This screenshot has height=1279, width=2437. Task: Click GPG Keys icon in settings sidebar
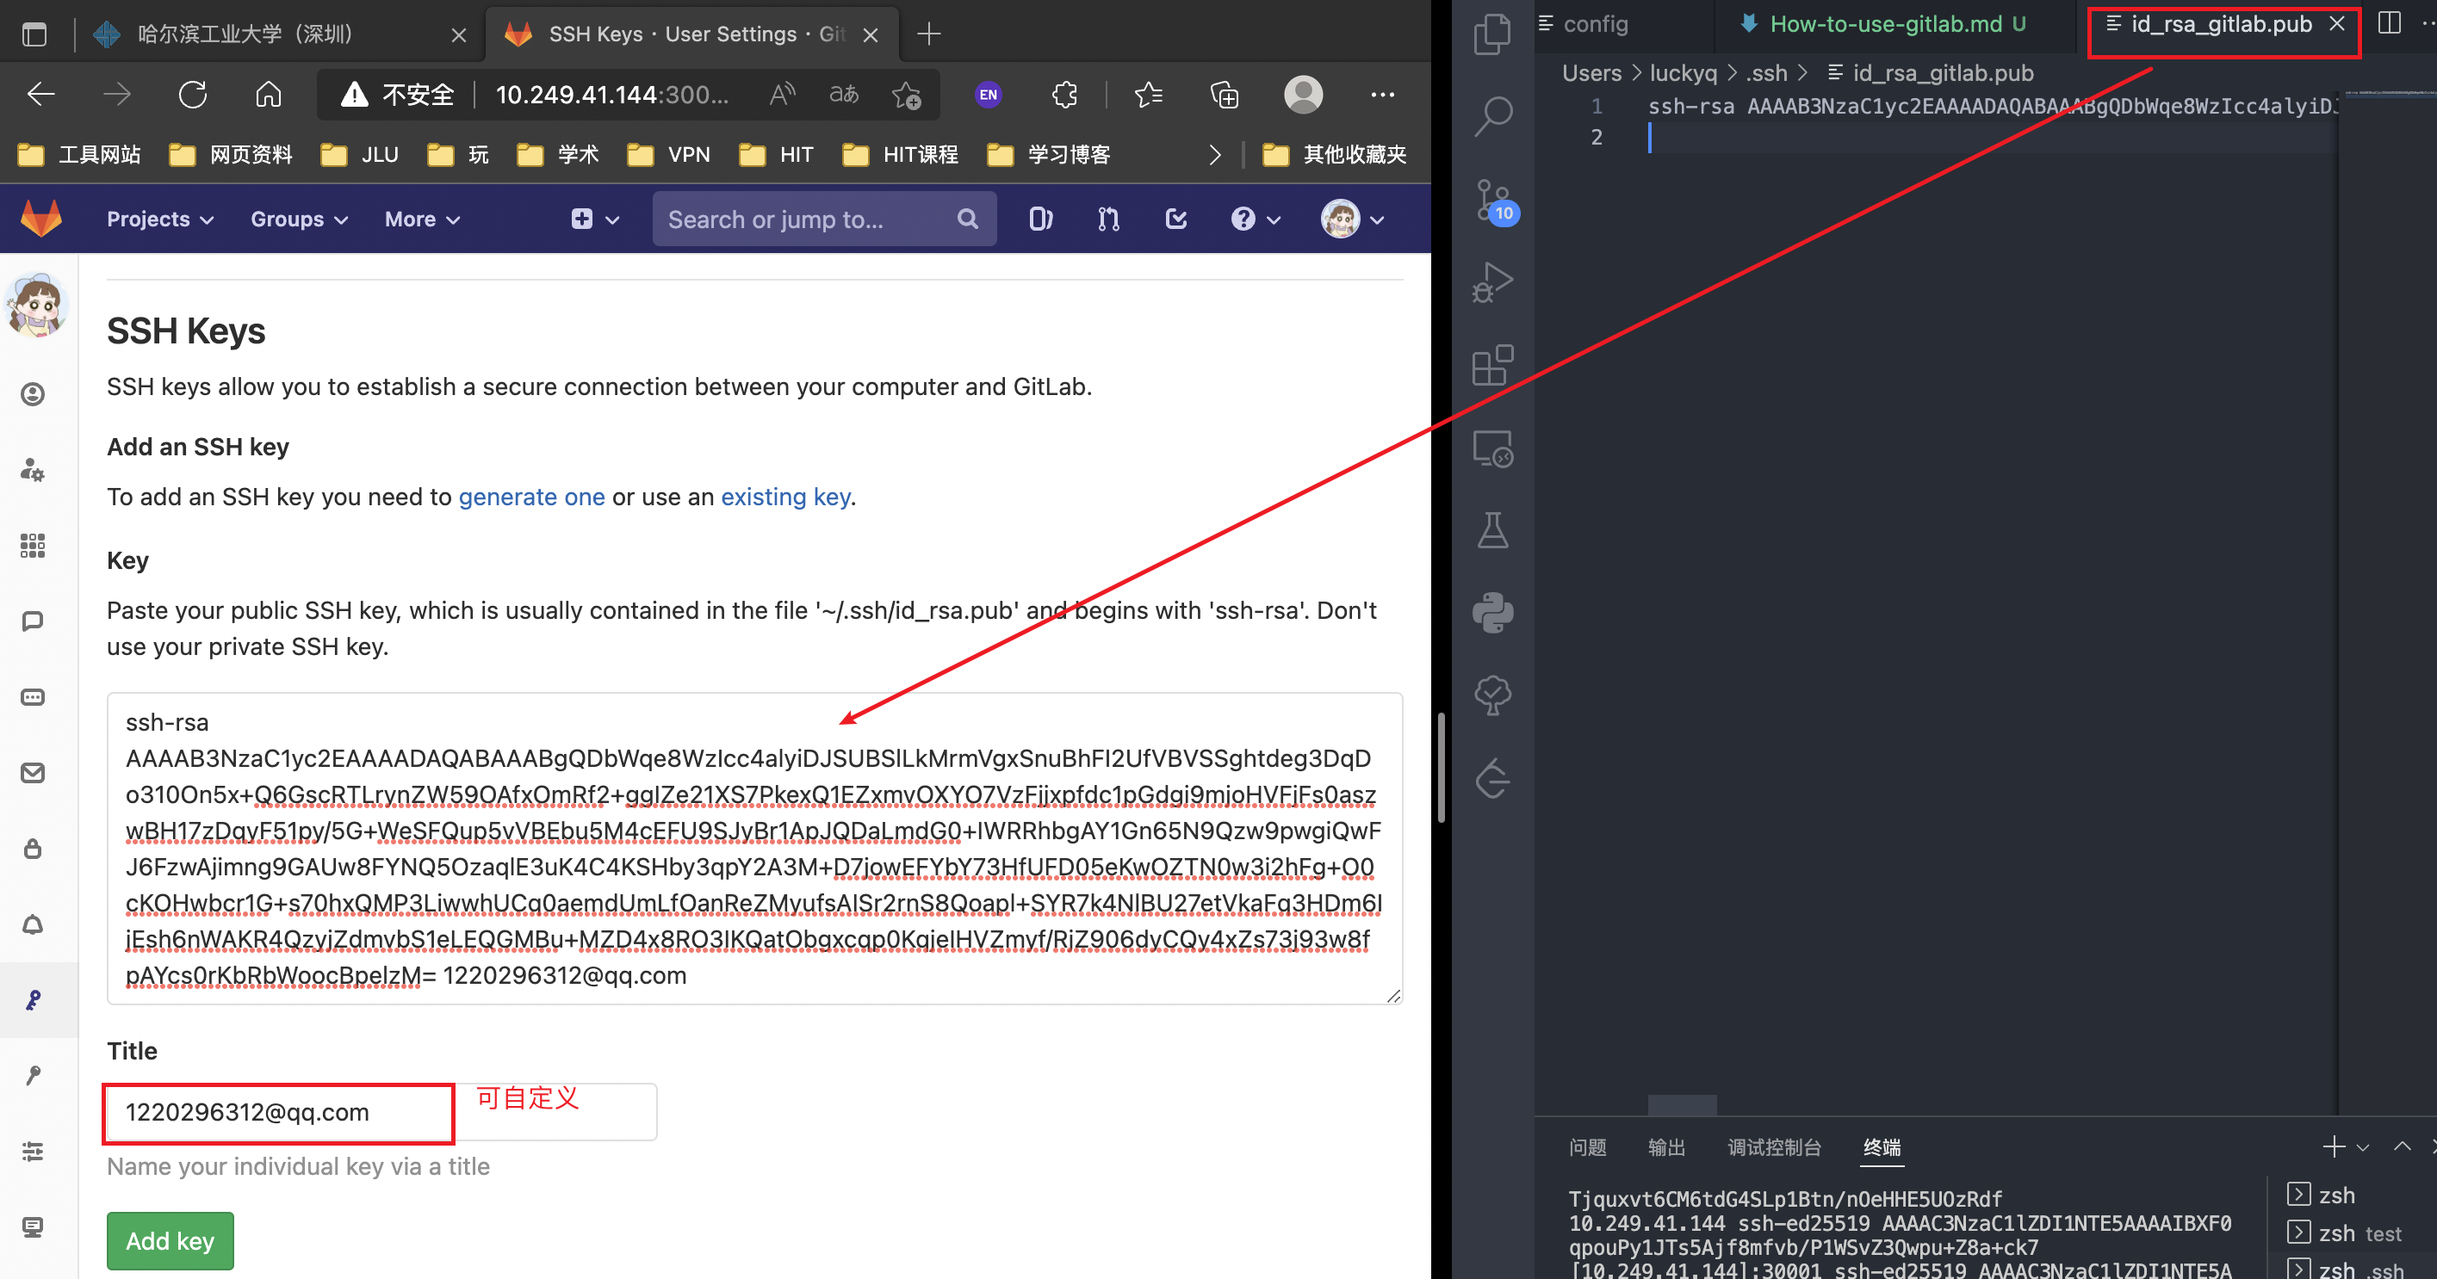point(33,1076)
